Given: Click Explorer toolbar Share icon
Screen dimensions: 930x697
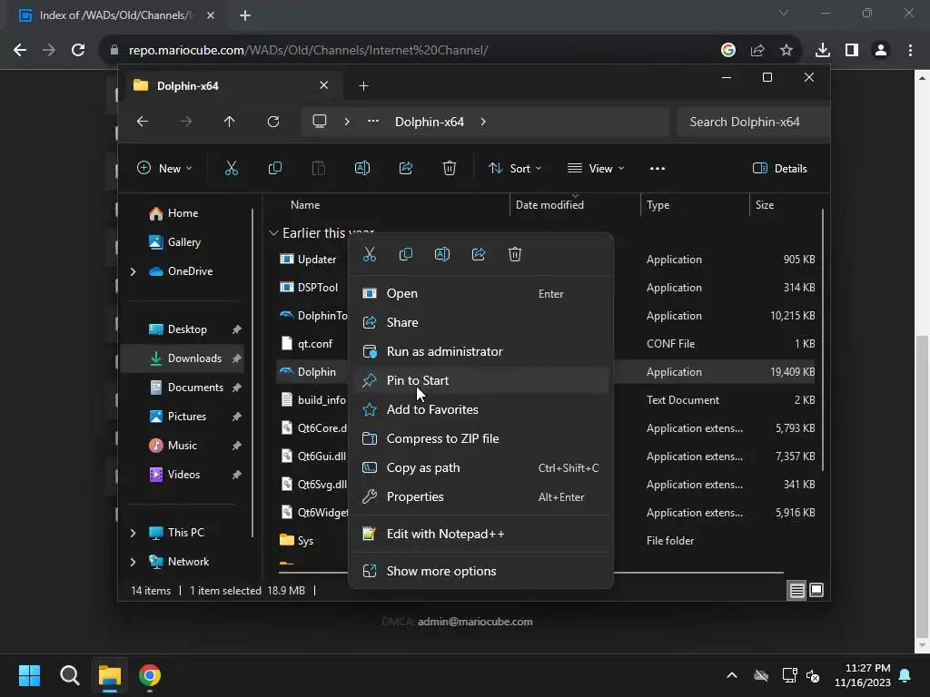Looking at the screenshot, I should pos(406,168).
